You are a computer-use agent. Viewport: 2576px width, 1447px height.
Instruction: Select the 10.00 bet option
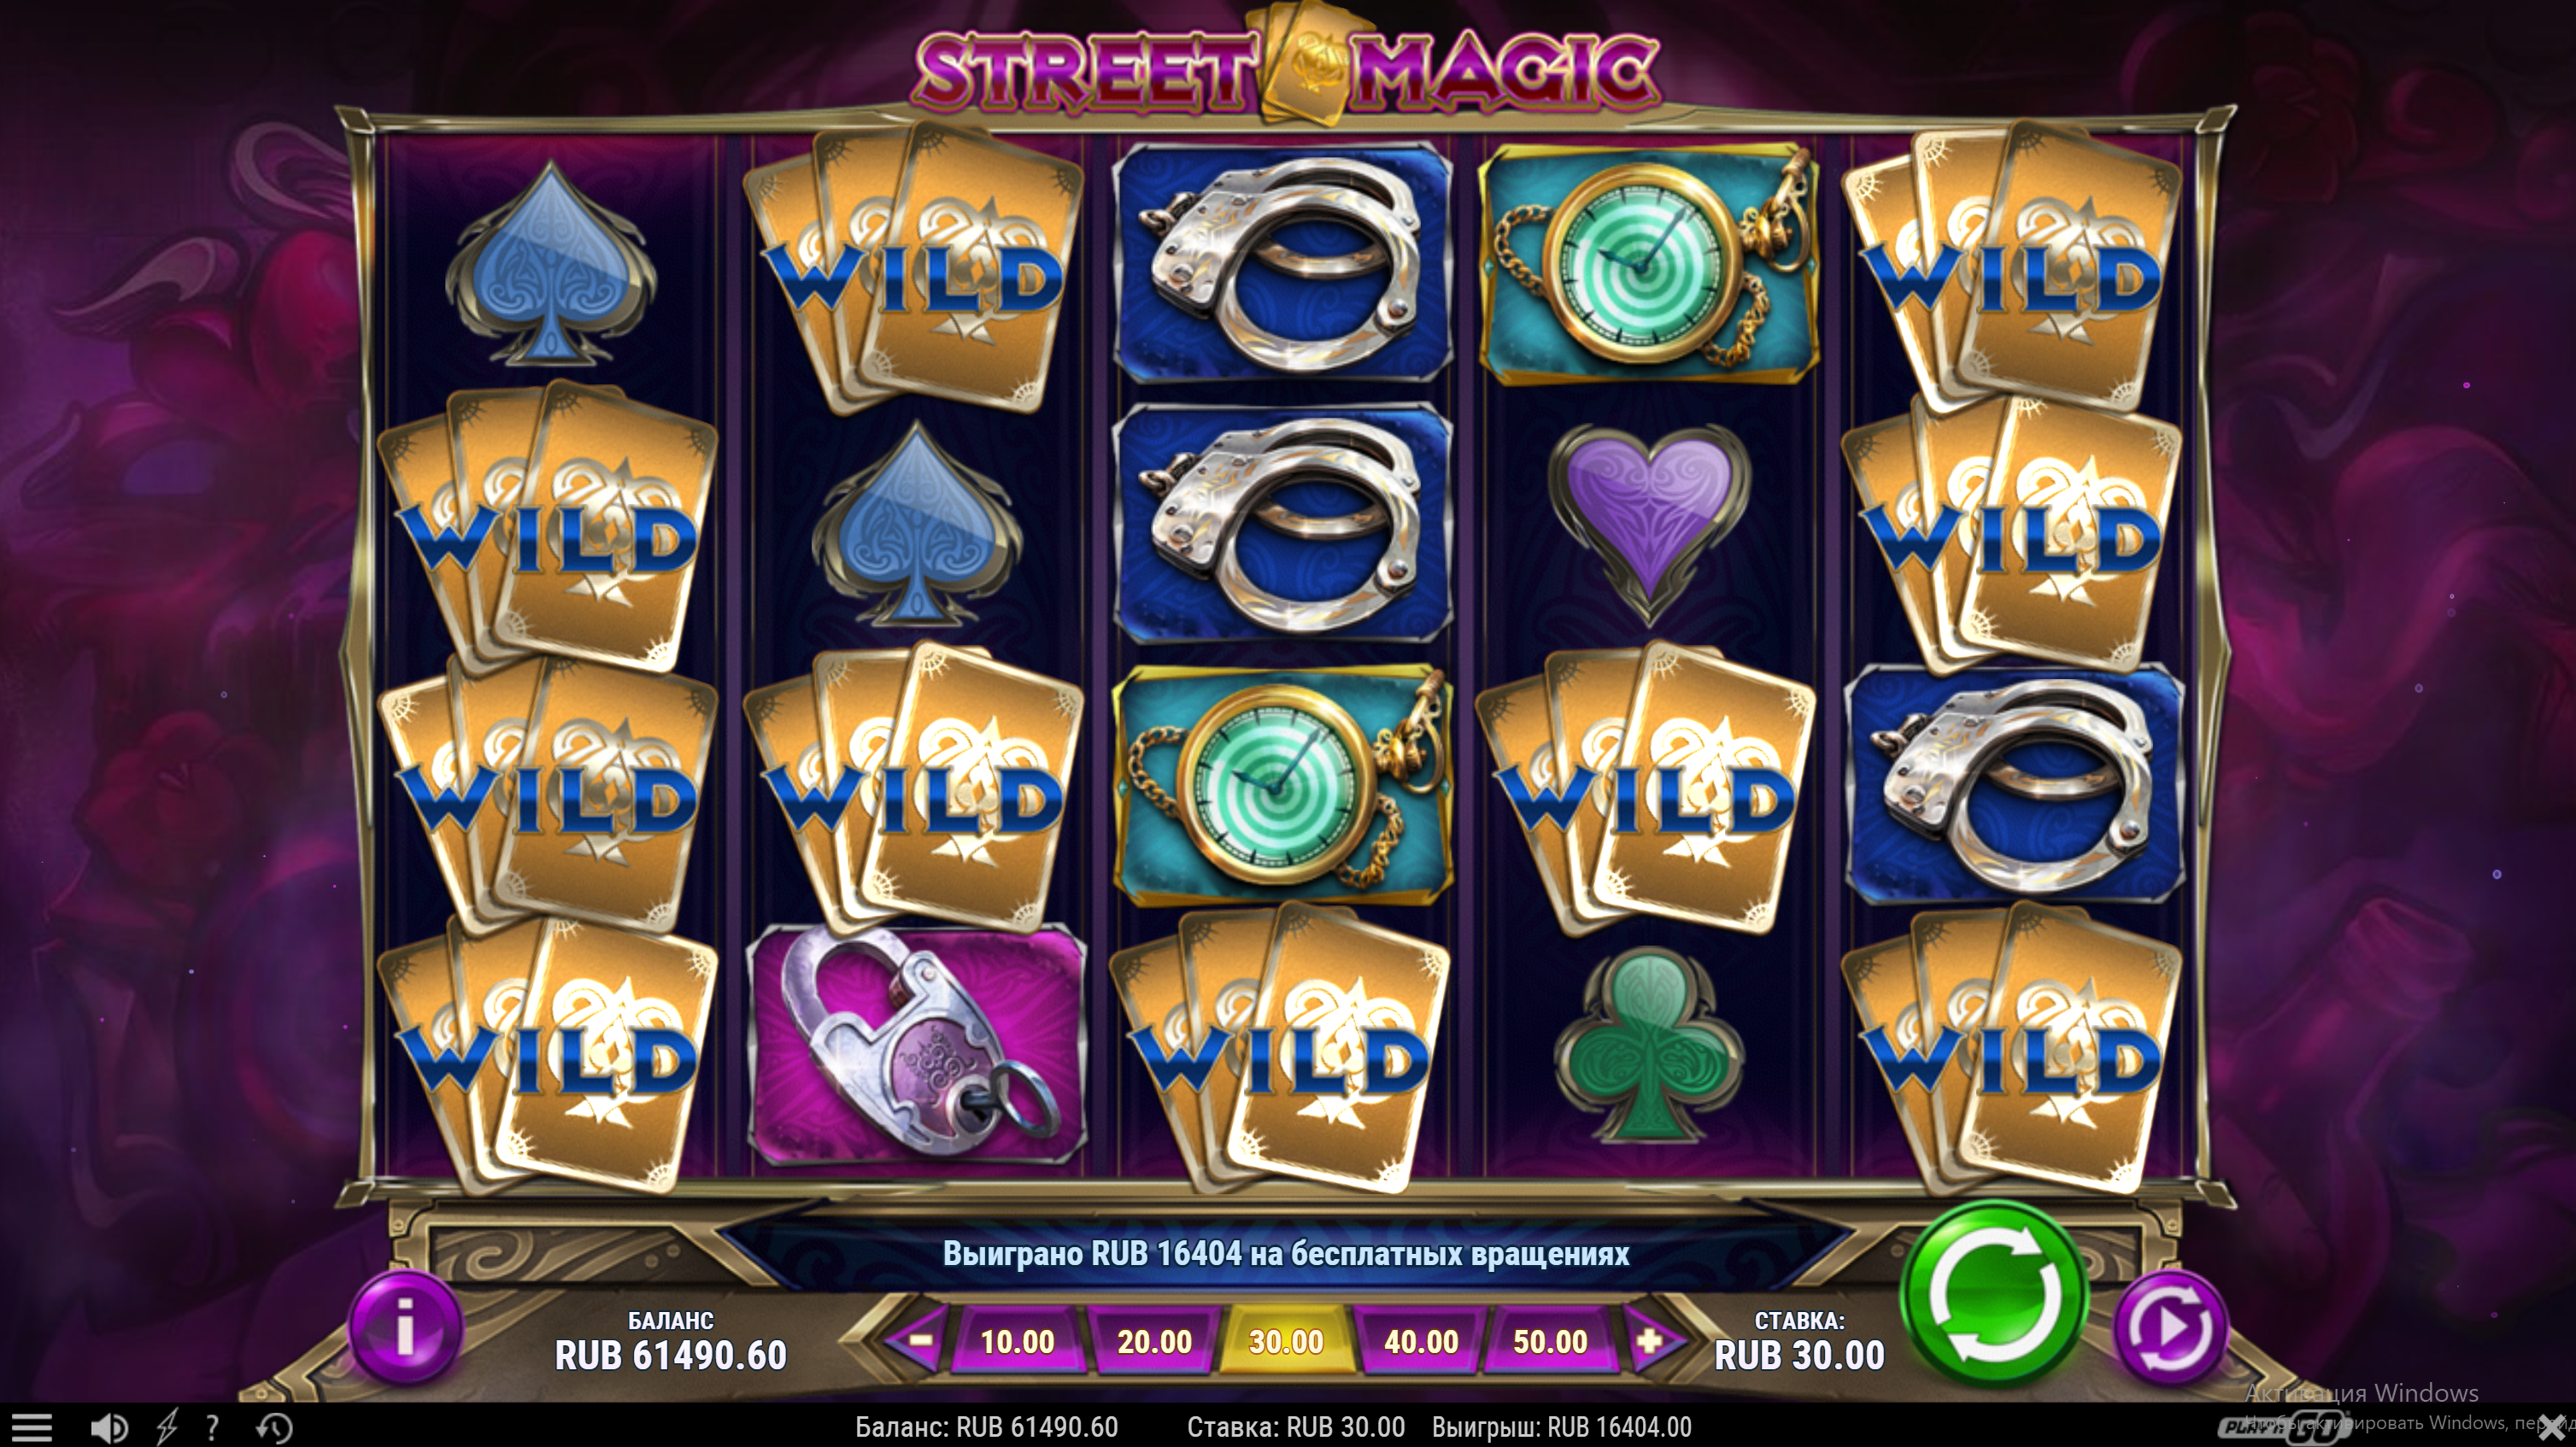pyautogui.click(x=1017, y=1341)
